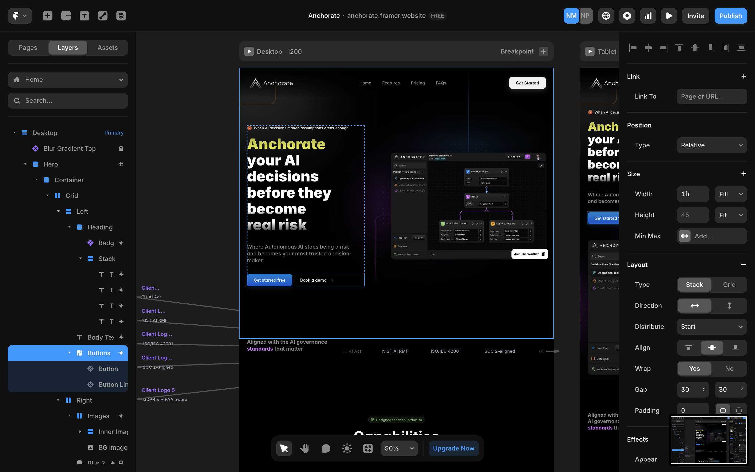Image resolution: width=755 pixels, height=472 pixels.
Task: Click the globe localization icon
Action: (606, 16)
